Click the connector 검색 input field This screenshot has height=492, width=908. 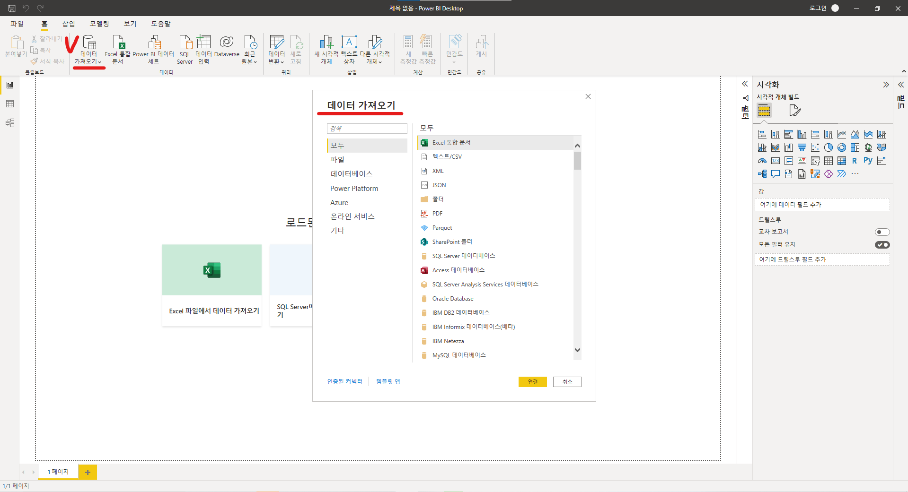(367, 129)
